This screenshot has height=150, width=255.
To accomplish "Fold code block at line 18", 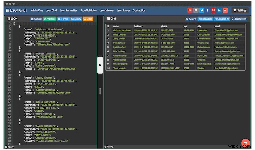I will point(12,75).
